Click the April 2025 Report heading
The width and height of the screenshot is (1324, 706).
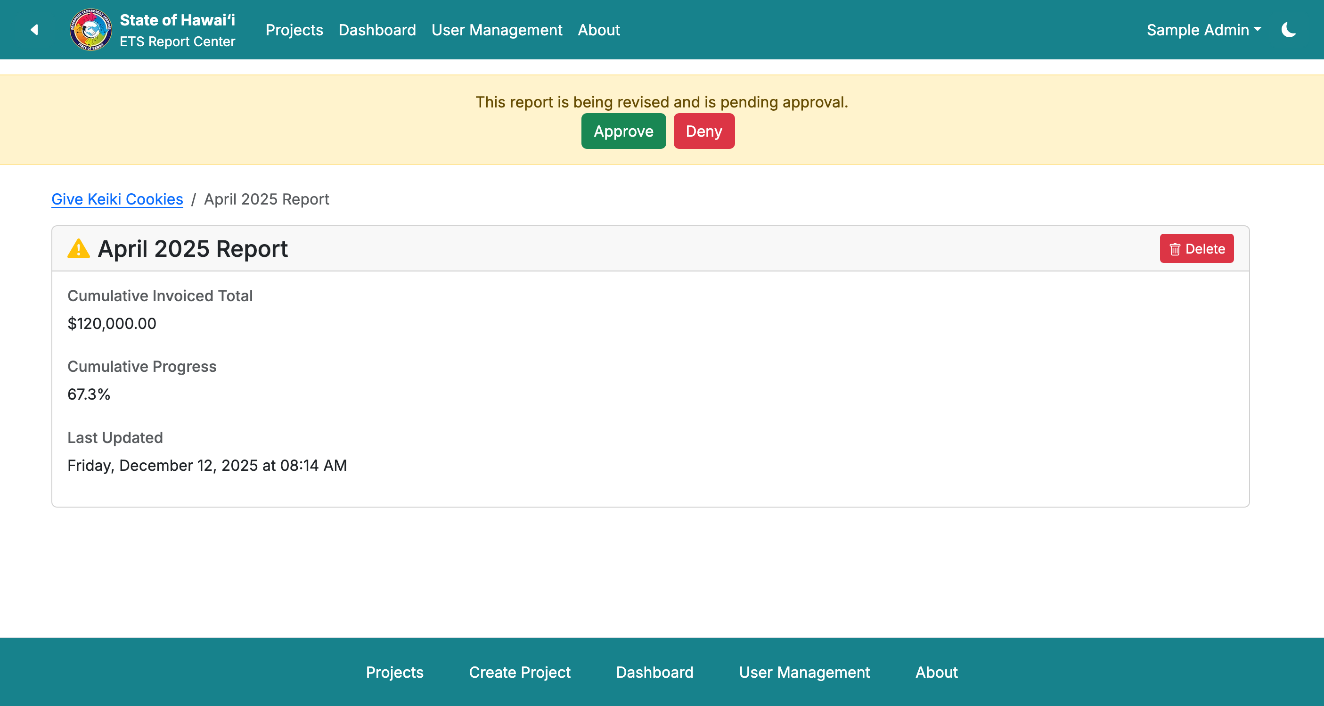tap(193, 249)
